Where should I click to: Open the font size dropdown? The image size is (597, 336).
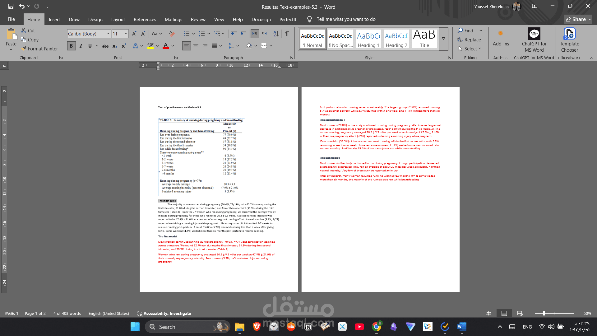click(126, 34)
